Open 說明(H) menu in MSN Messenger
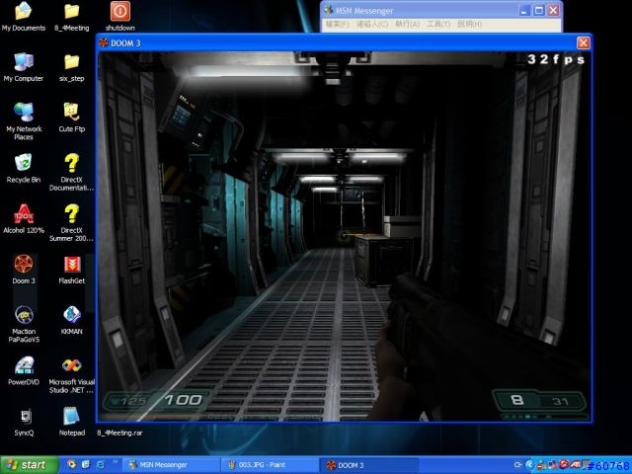 470,24
